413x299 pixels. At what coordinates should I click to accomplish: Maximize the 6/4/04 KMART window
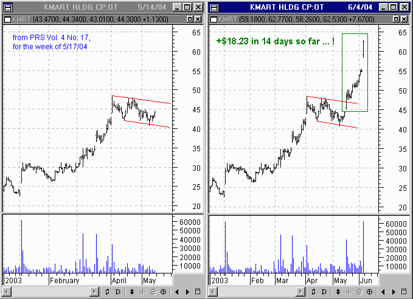(394, 7)
